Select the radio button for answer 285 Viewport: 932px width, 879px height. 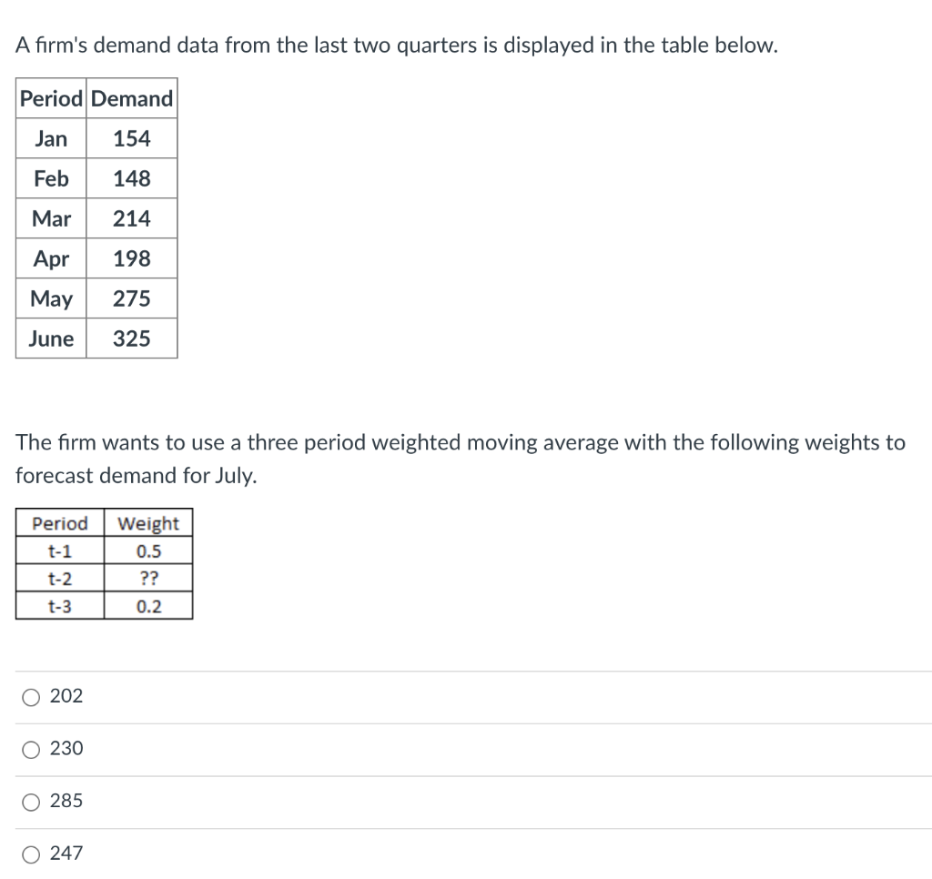(x=32, y=801)
